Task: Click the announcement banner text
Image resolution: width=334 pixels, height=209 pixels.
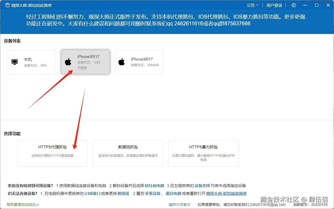Action: [x=166, y=20]
